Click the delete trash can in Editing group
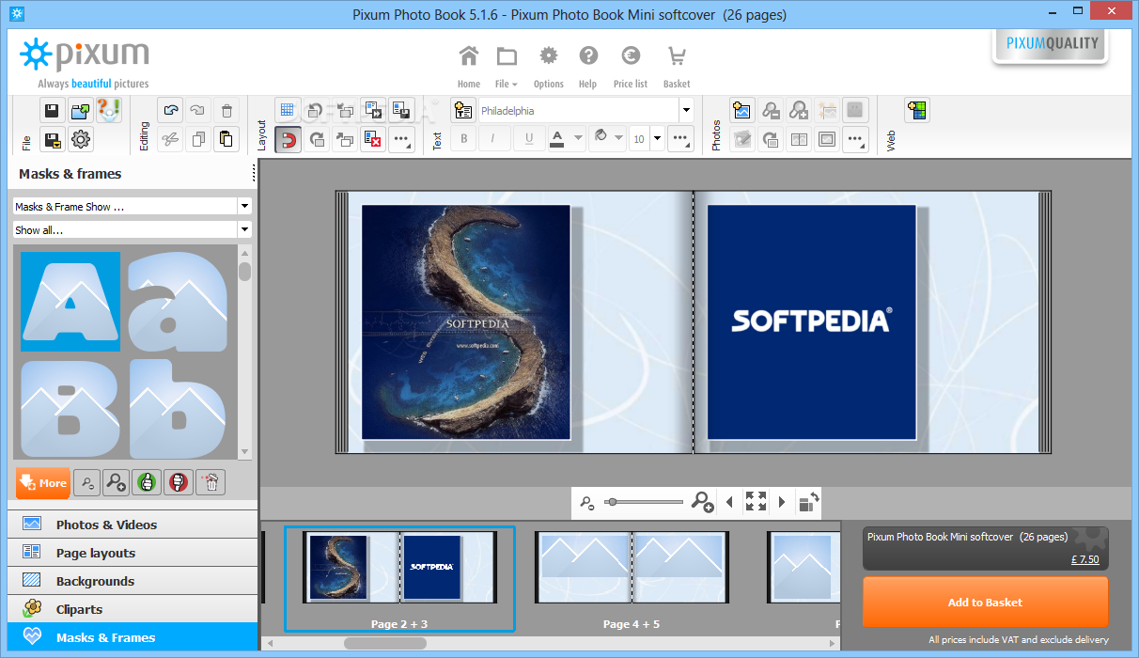1139x658 pixels. [x=226, y=111]
